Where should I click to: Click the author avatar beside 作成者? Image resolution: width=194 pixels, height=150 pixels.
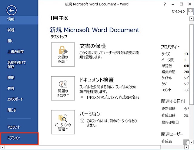186,142
